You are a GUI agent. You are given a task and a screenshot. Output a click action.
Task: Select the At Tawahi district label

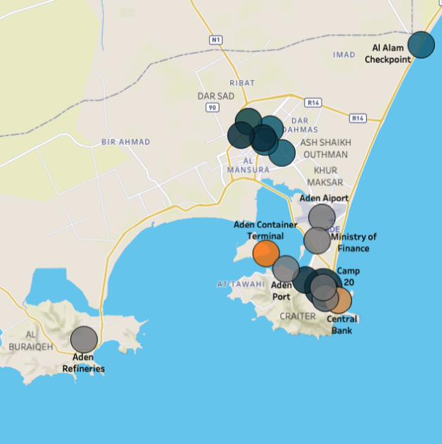(x=240, y=284)
